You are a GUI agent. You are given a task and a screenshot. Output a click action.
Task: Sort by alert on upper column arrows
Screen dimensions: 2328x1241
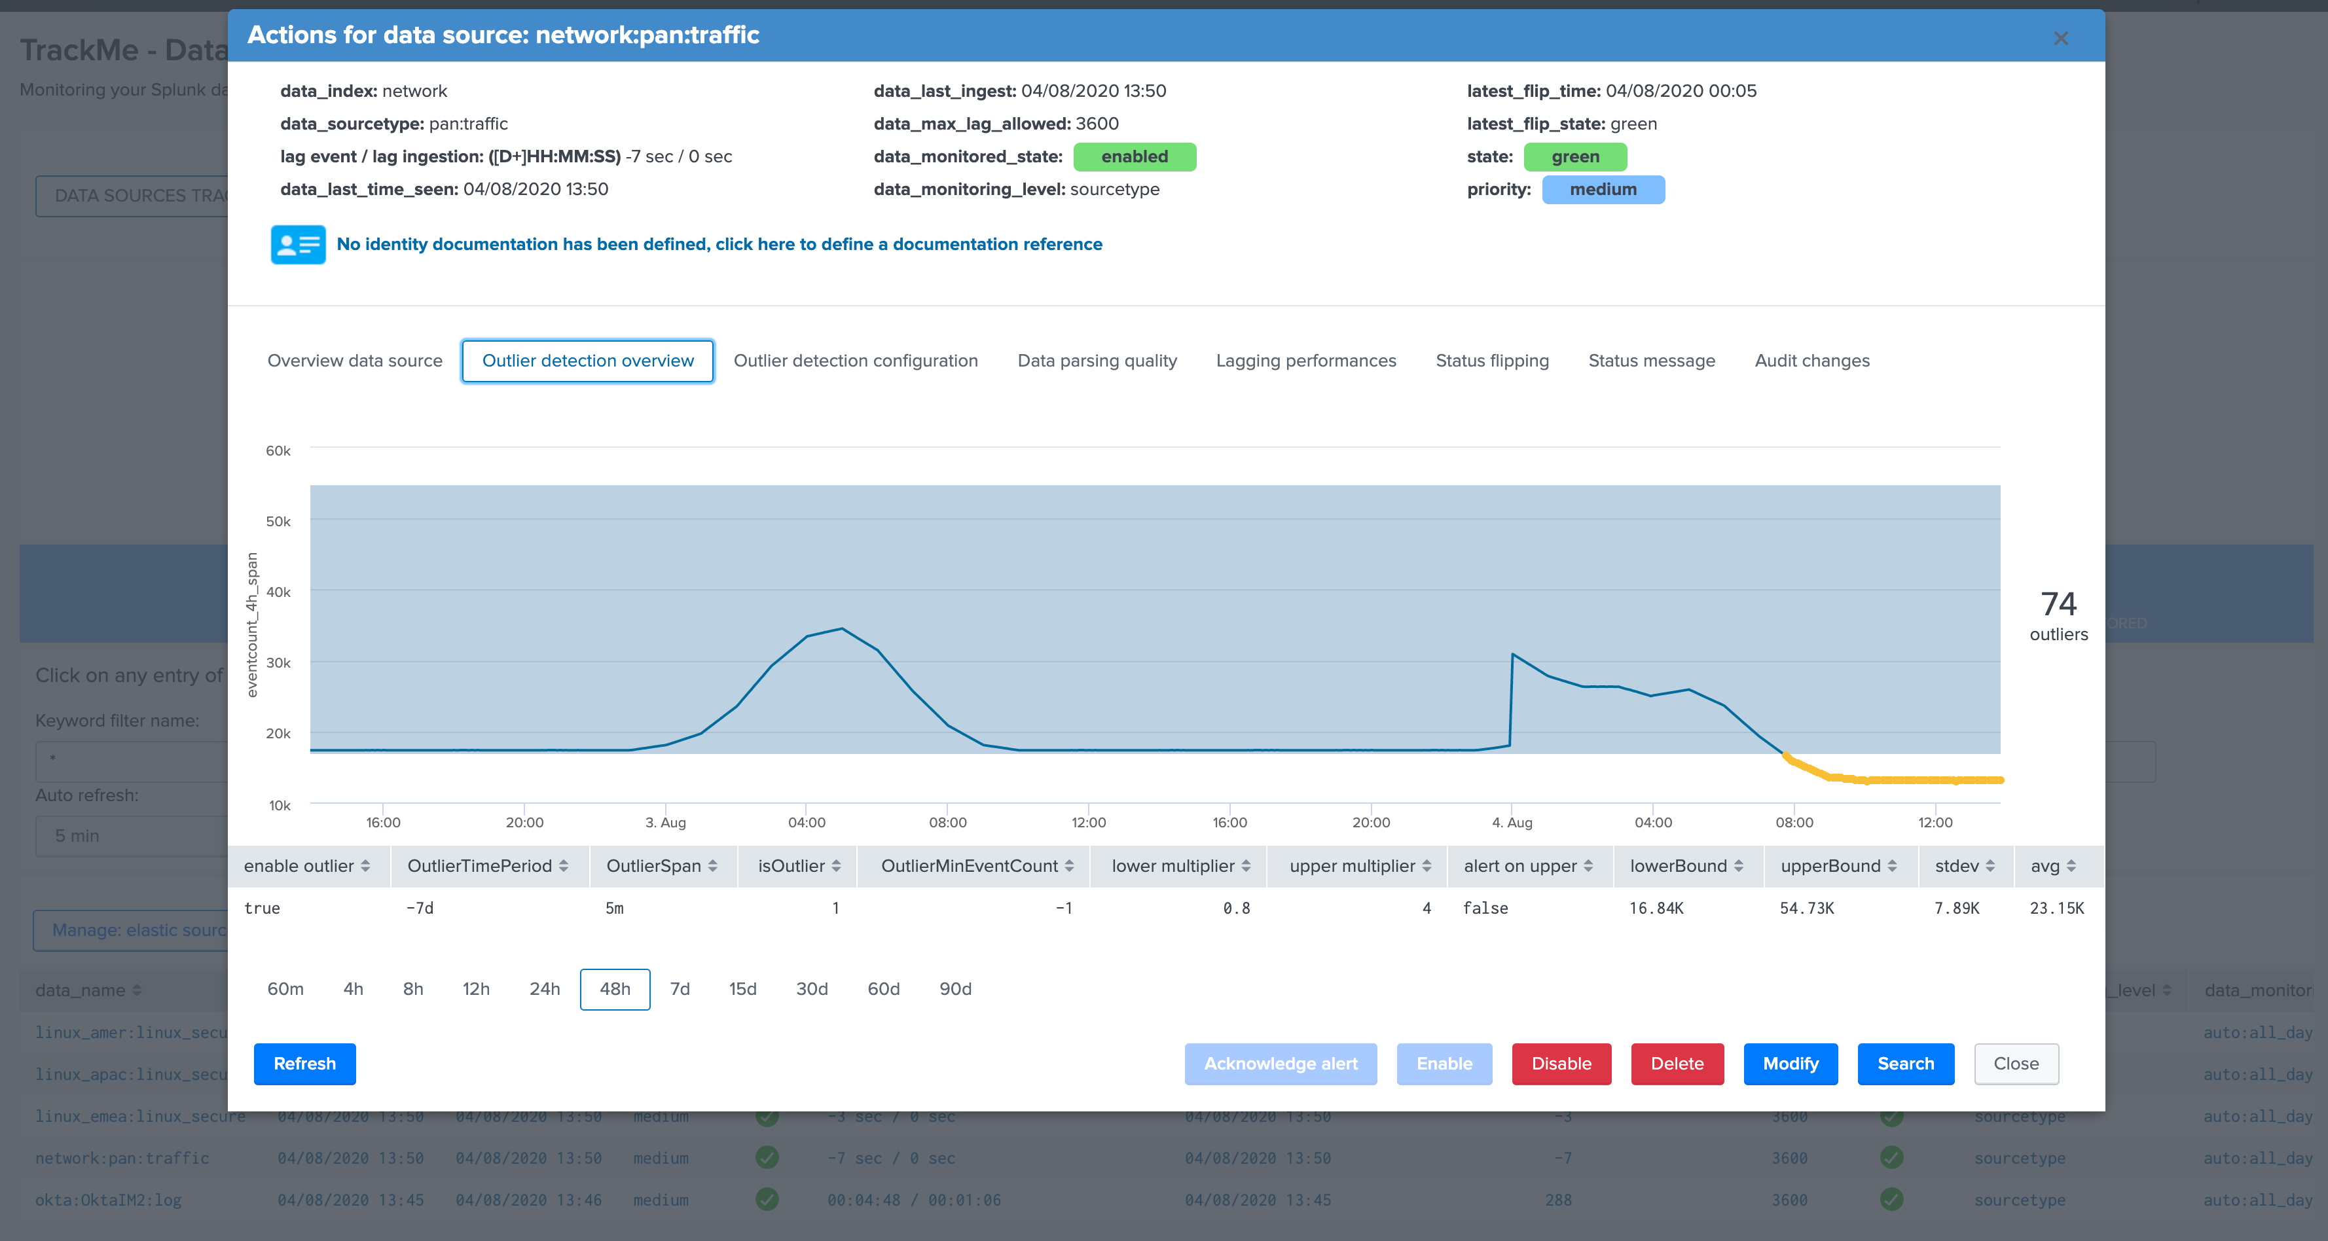tap(1588, 866)
